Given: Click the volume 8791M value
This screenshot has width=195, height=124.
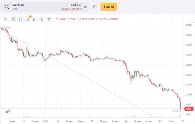Looking at the screenshot, I should tap(114, 19).
